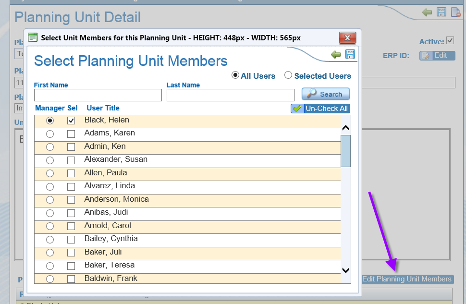Select the All Users radio button

click(235, 75)
